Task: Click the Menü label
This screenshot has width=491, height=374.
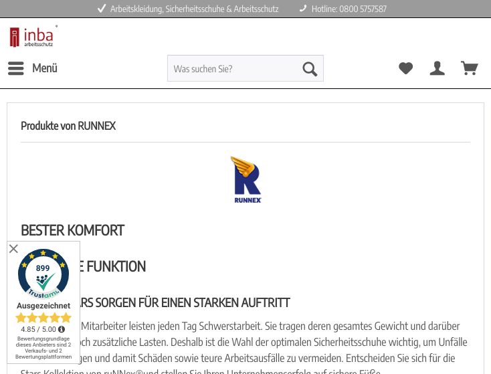Action: tap(45, 68)
